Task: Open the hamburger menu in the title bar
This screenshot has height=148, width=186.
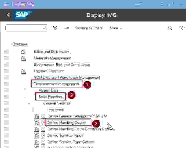Action: click(6, 4)
